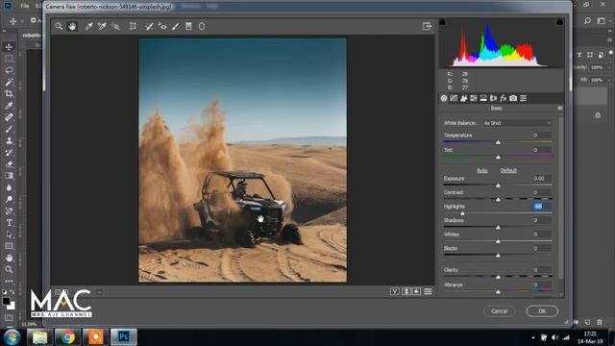
Task: Open the Photoshop workspace switcher
Action: click(x=601, y=21)
